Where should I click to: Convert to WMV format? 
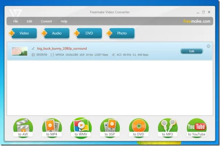pos(81,128)
